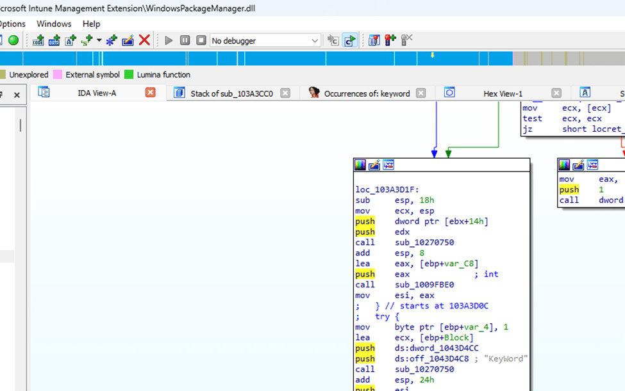Click the add breakpoint icon
The width and height of the screenshot is (625, 391).
coord(390,40)
